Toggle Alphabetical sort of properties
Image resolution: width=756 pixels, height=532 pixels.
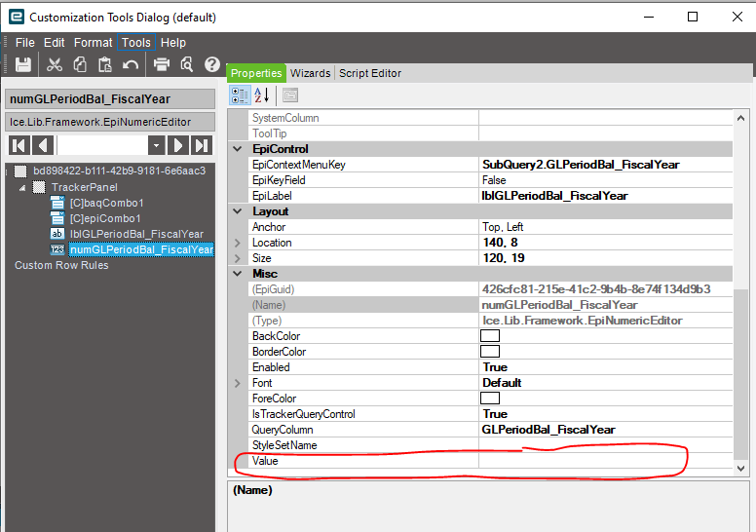tap(262, 95)
